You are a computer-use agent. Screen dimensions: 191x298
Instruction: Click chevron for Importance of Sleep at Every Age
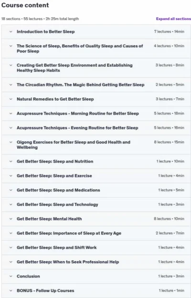coord(11,233)
